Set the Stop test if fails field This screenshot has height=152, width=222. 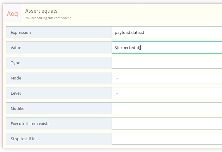click(x=167, y=139)
